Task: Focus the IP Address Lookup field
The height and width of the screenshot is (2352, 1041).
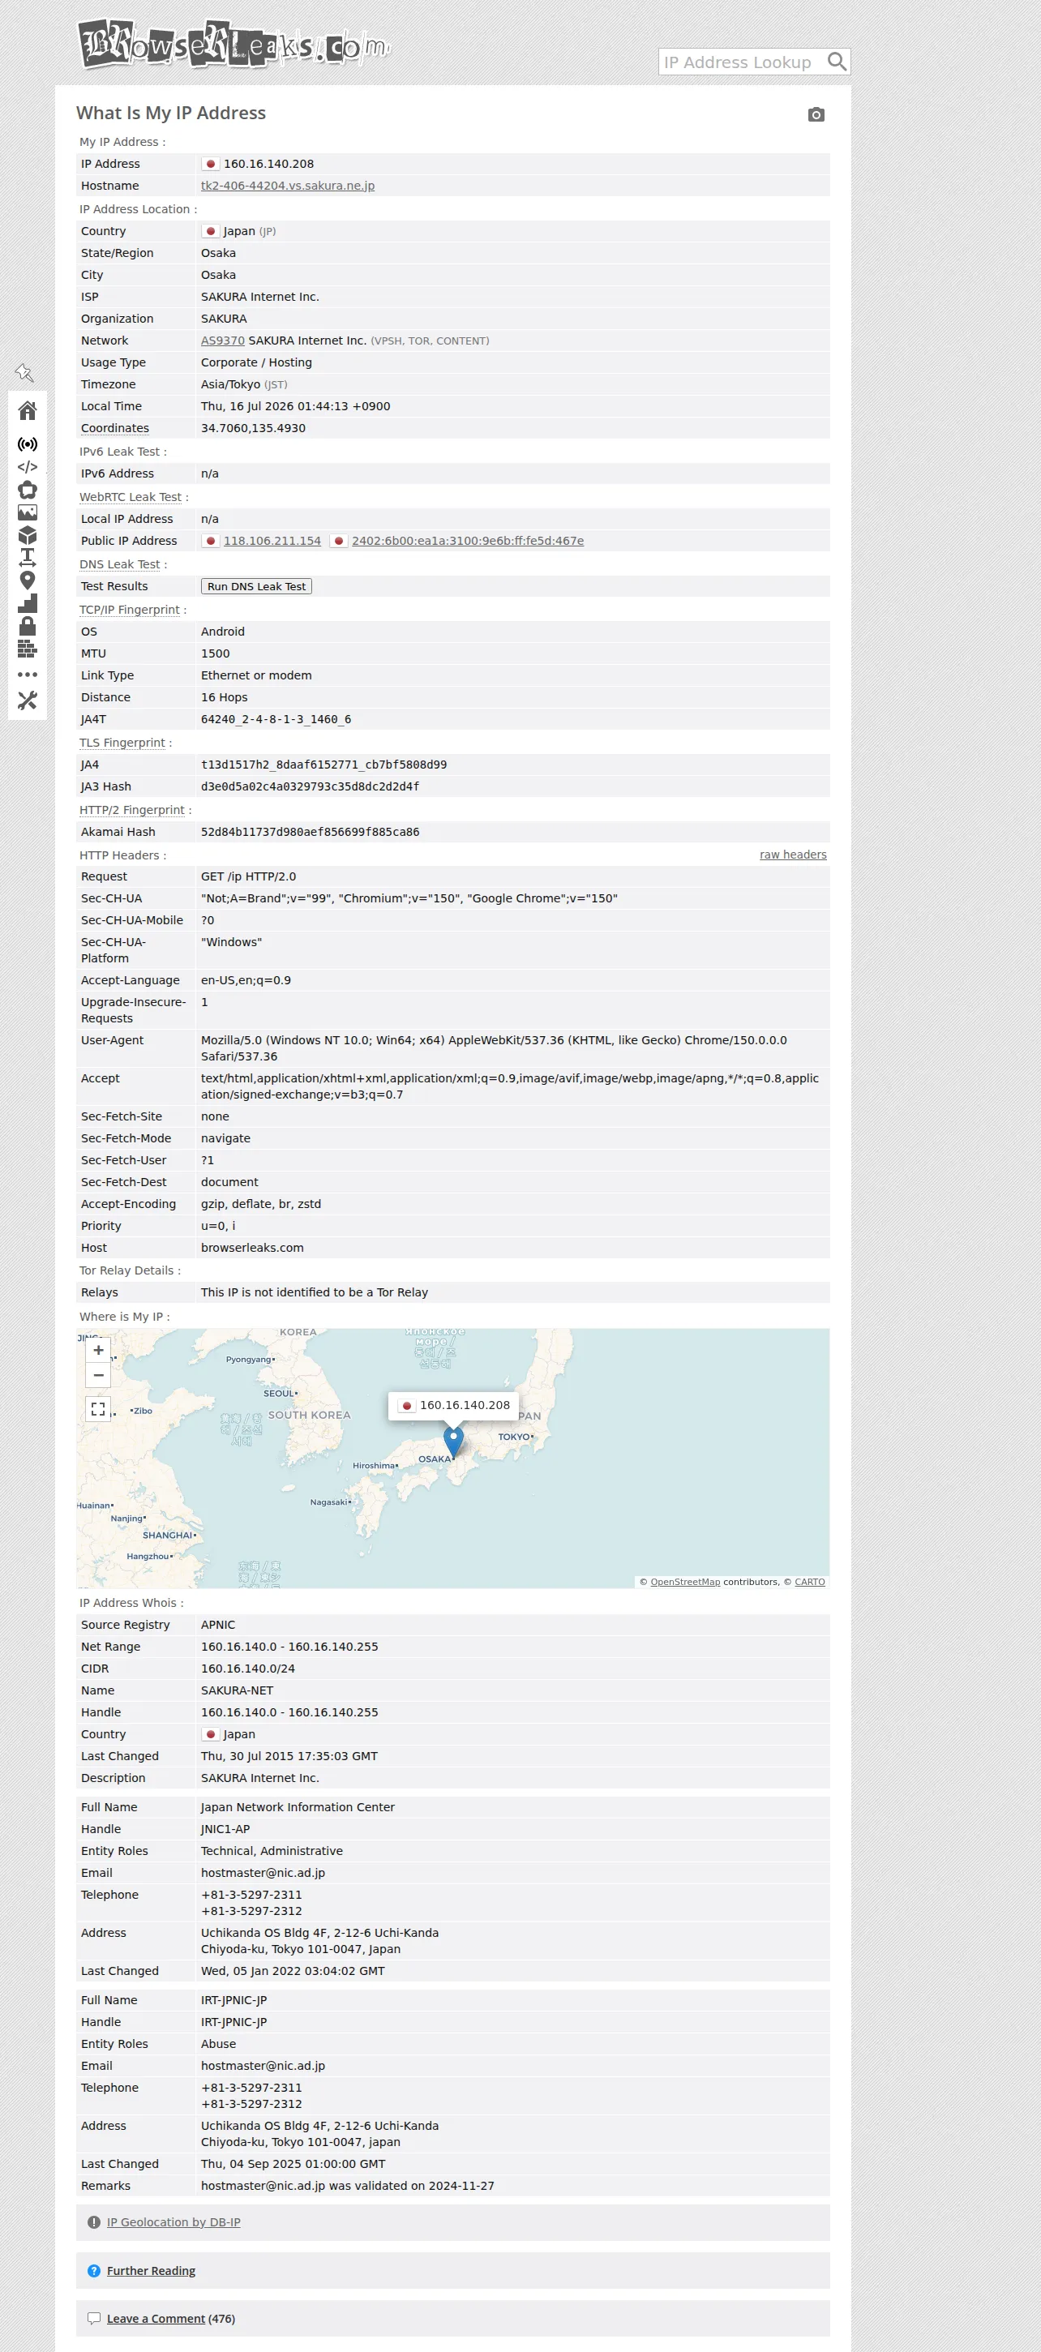Action: (743, 62)
